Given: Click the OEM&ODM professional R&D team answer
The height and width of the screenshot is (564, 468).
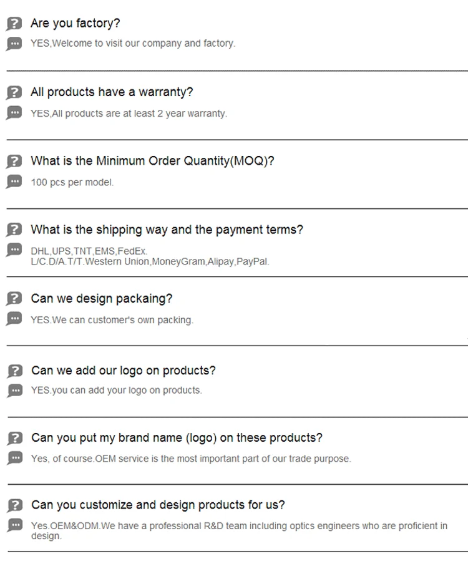Looking at the screenshot, I should tap(239, 526).
